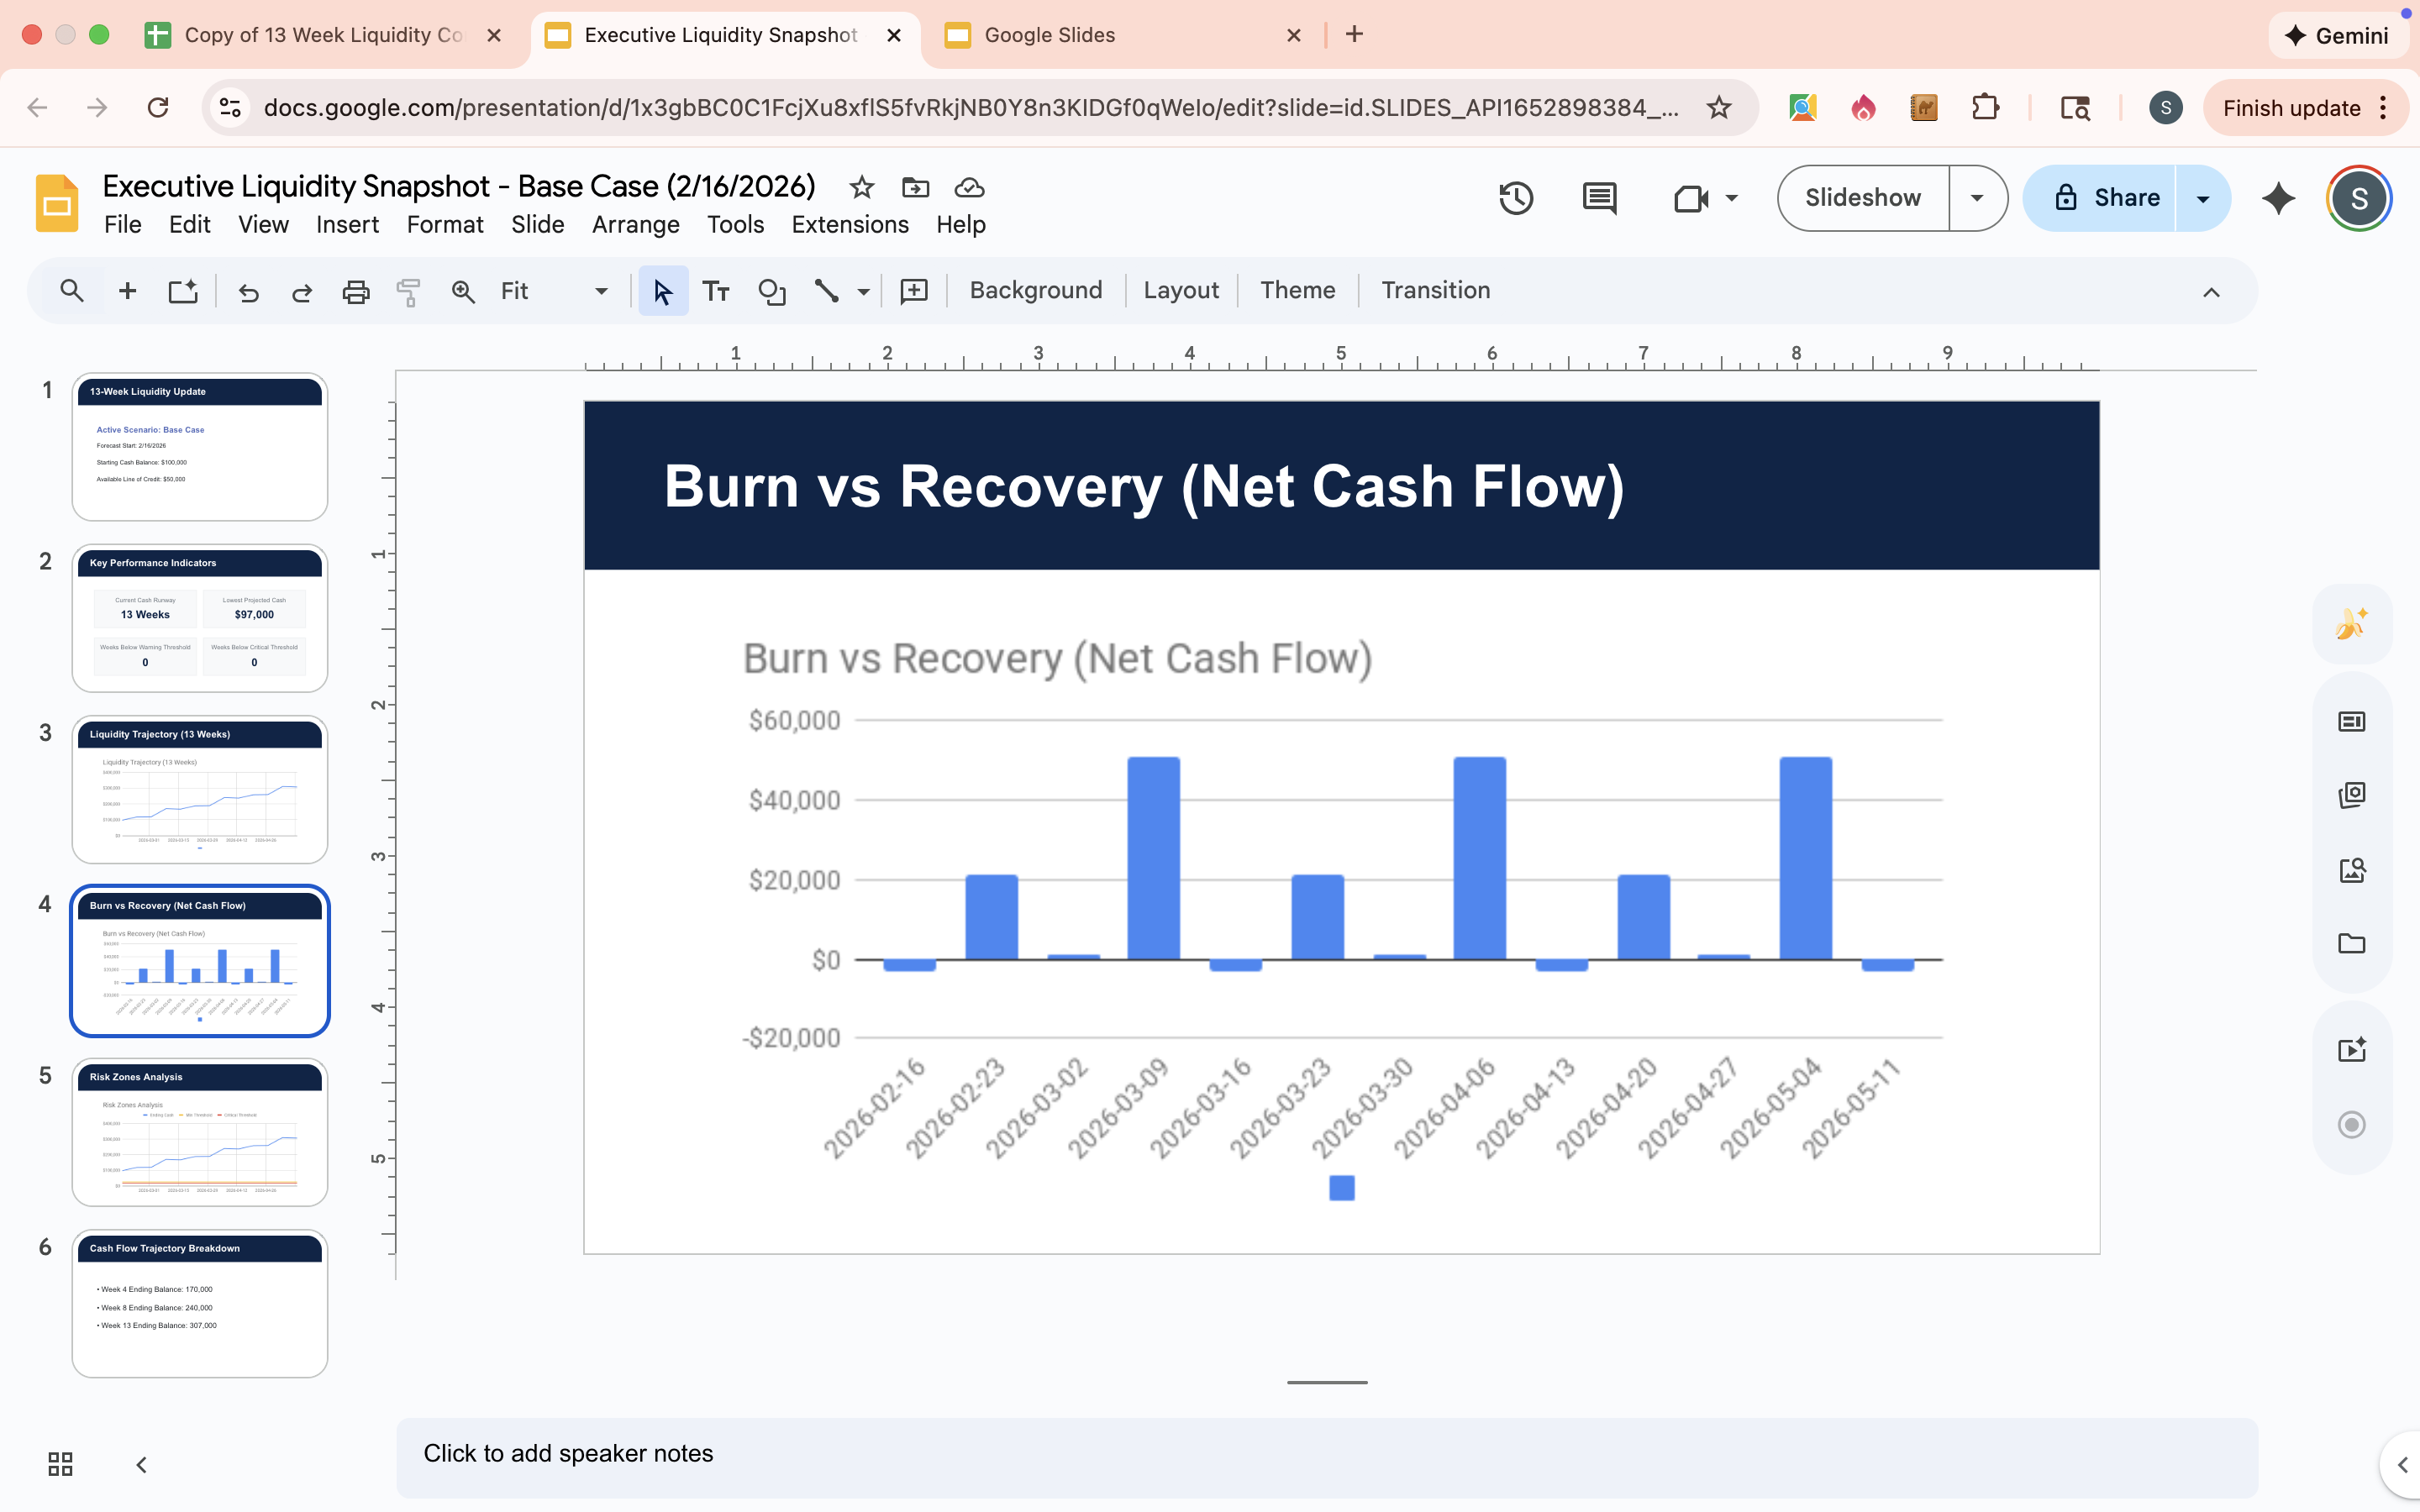Undo the last action

pos(248,291)
